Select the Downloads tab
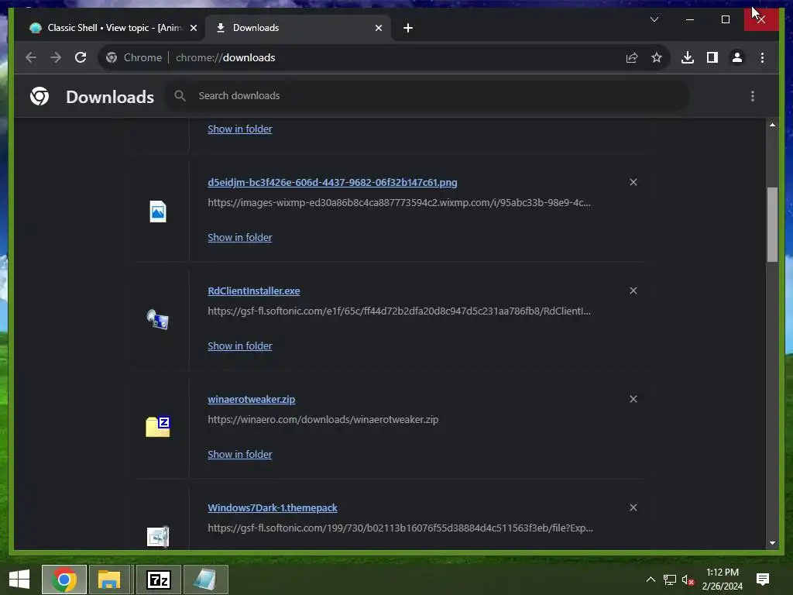793x595 pixels. (298, 28)
